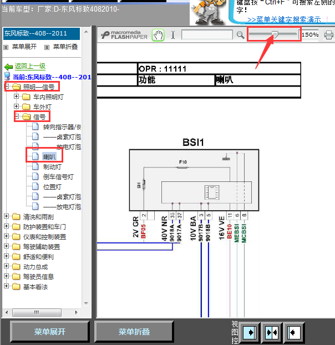Click the 150% zoom percentage field
The height and width of the screenshot is (345, 335).
[x=310, y=34]
